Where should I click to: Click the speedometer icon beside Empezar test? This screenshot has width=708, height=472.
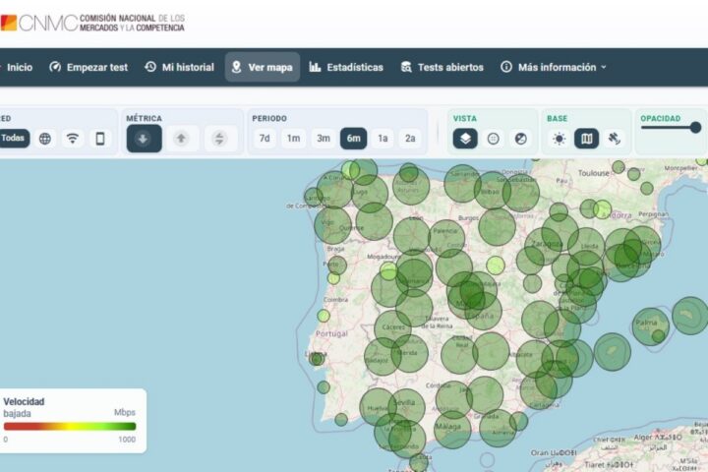[55, 67]
